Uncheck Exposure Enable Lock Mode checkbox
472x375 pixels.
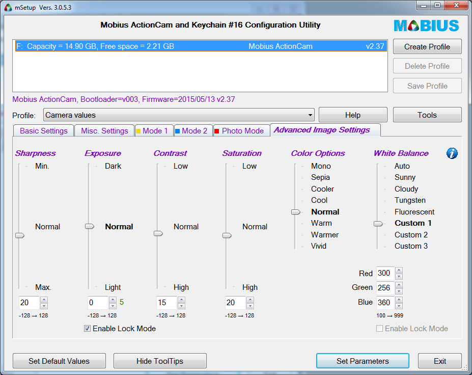87,329
